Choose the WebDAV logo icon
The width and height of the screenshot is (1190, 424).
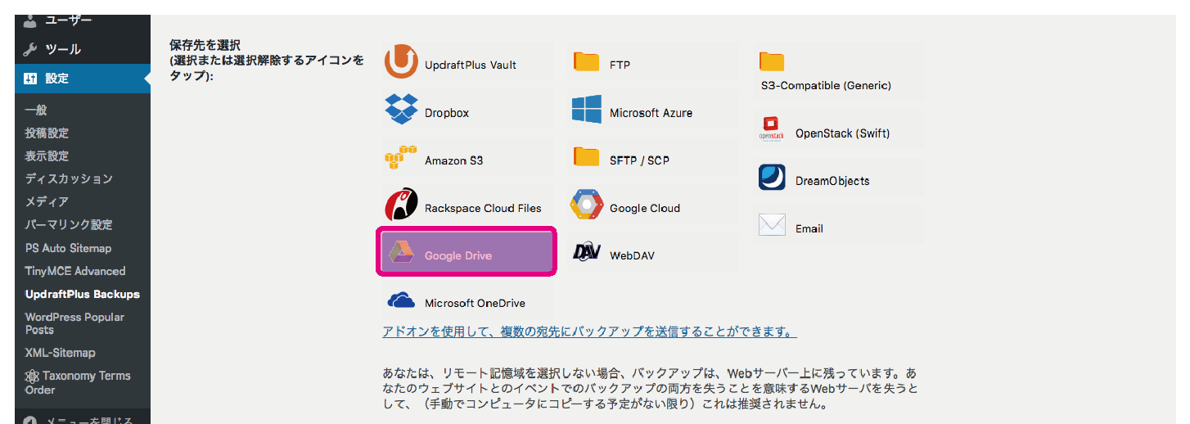588,252
